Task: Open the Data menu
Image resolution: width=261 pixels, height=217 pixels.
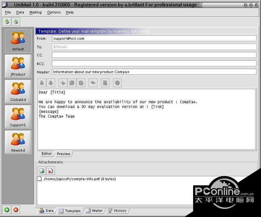Action: 20,12
